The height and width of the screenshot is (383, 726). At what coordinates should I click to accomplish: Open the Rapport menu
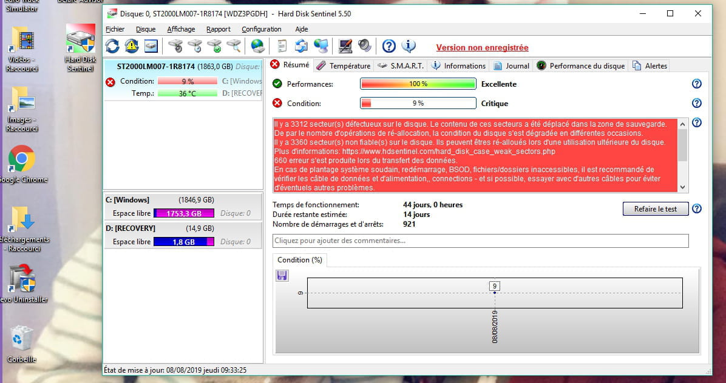(219, 29)
